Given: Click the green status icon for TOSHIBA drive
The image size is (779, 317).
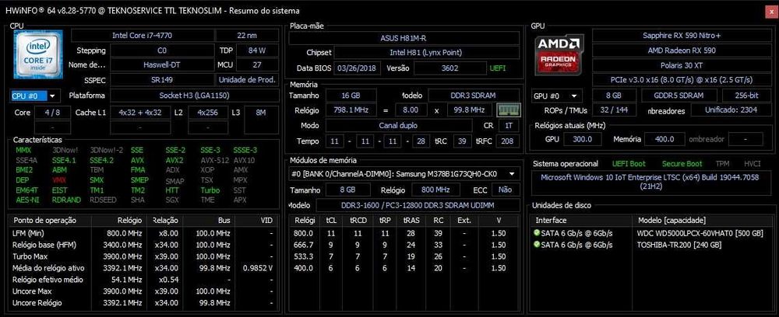Looking at the screenshot, I should [537, 244].
